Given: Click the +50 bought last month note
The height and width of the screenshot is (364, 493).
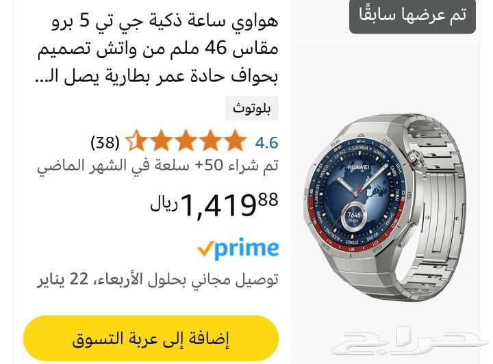Looking at the screenshot, I should pyautogui.click(x=157, y=166).
